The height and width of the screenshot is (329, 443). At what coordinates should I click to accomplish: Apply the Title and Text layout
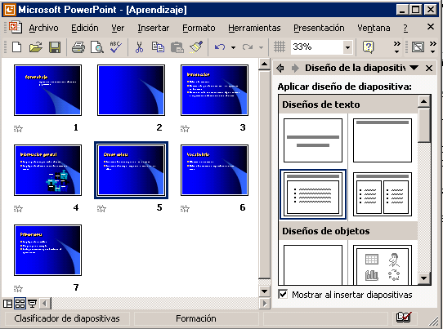tap(313, 194)
